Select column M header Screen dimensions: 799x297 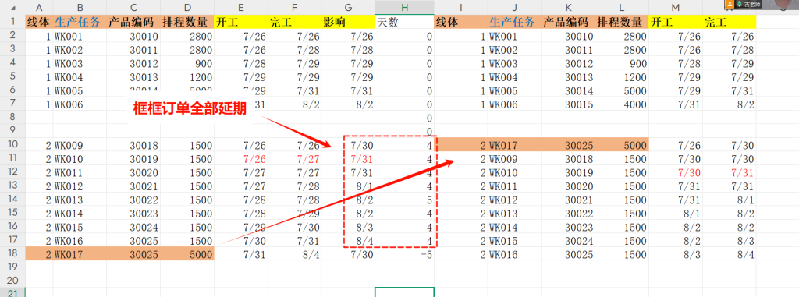pos(675,8)
